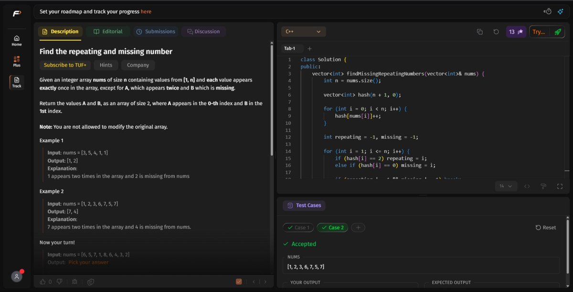
Task: Dislike the problem with thumbs down
Action: [x=59, y=282]
